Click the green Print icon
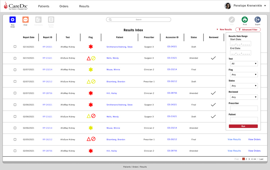This screenshot has height=170, width=270. click(245, 20)
